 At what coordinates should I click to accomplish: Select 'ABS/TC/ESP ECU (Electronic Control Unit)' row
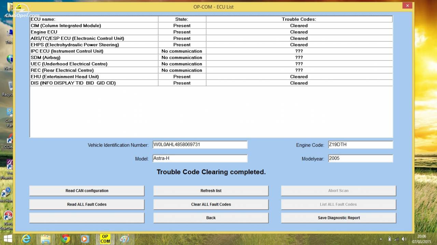click(x=211, y=38)
